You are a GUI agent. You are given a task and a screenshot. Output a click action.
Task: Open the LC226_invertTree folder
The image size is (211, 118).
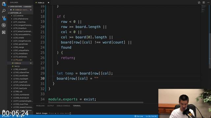click(20, 104)
